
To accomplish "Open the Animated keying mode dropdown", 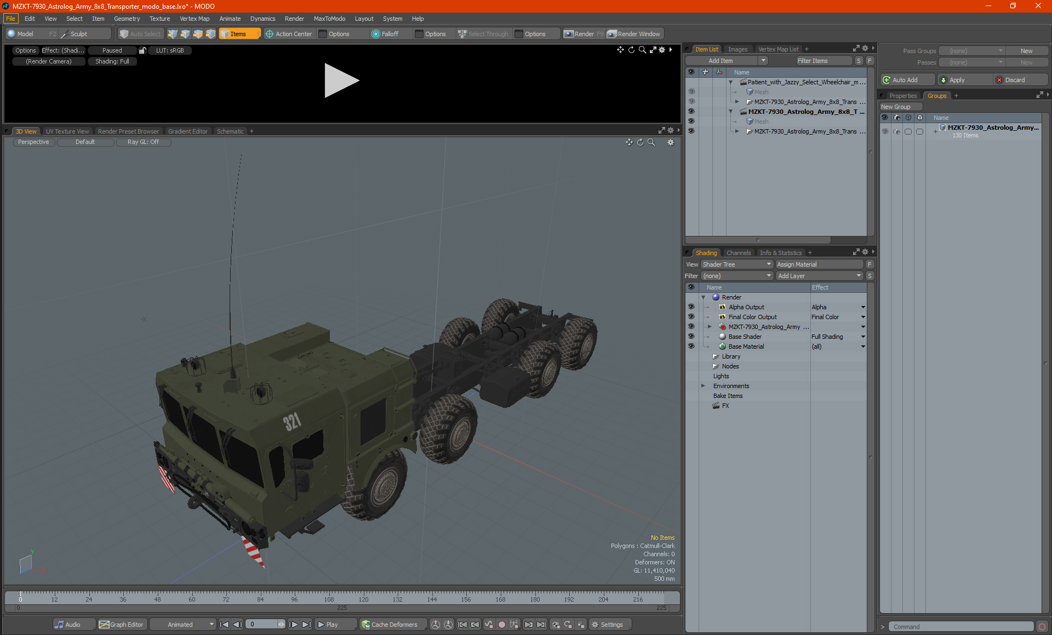I will coord(183,625).
